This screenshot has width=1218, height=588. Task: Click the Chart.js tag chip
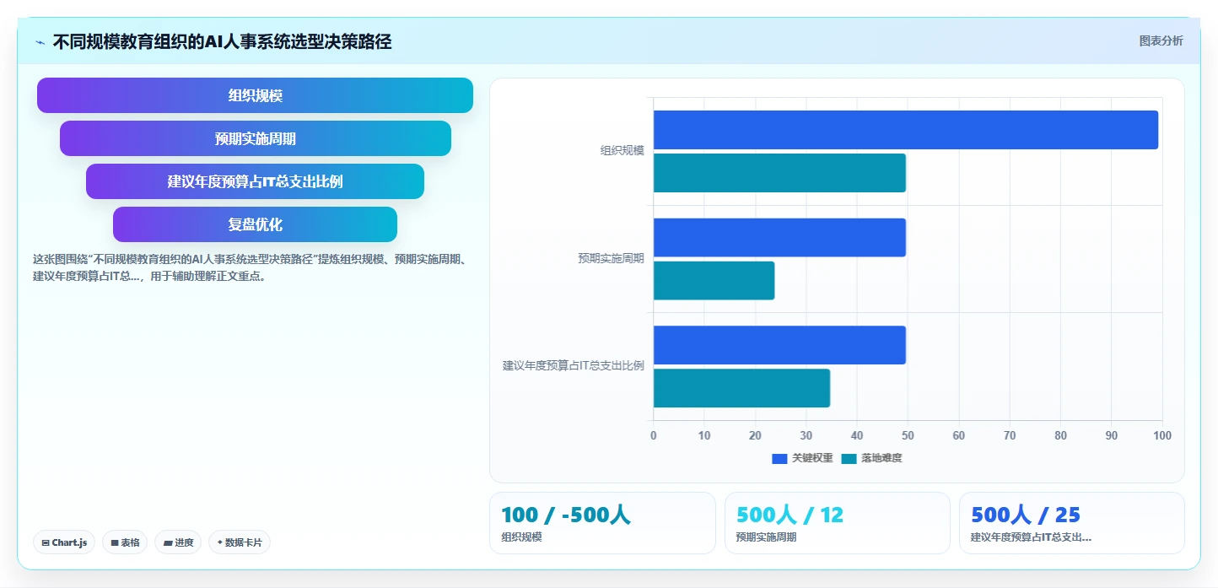coord(64,542)
